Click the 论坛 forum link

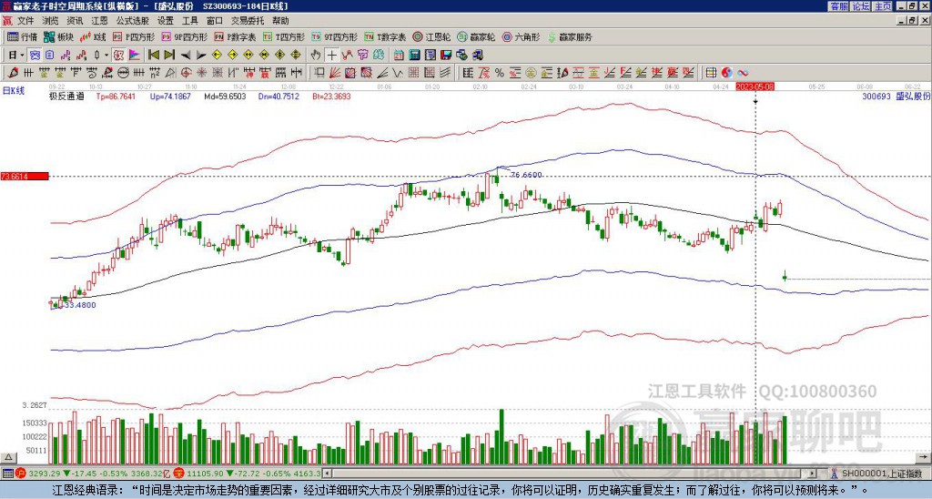pos(860,5)
